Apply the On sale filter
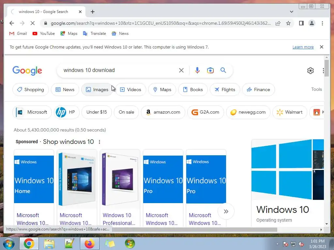The image size is (334, 250). [x=126, y=112]
